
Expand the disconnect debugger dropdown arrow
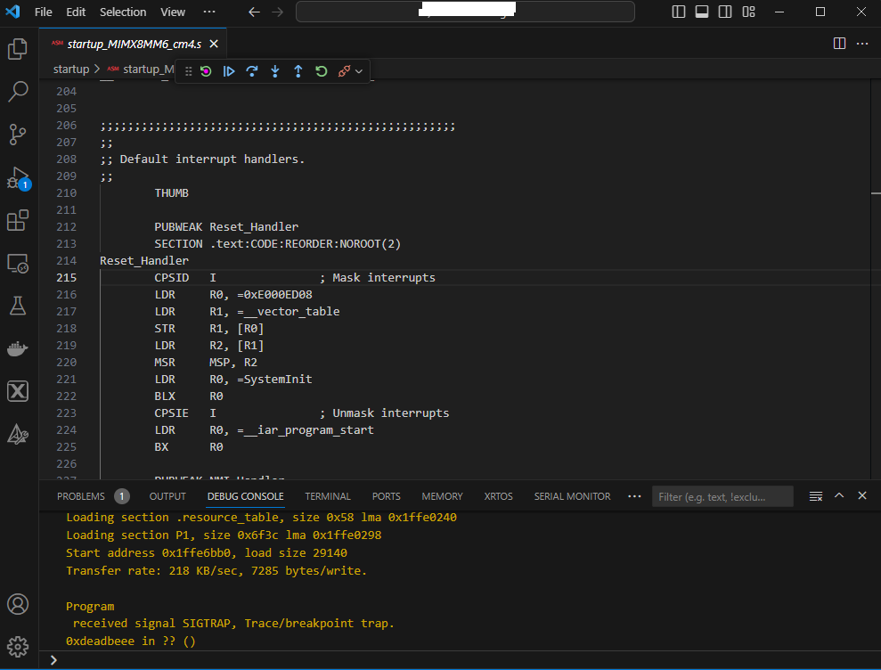pos(359,71)
